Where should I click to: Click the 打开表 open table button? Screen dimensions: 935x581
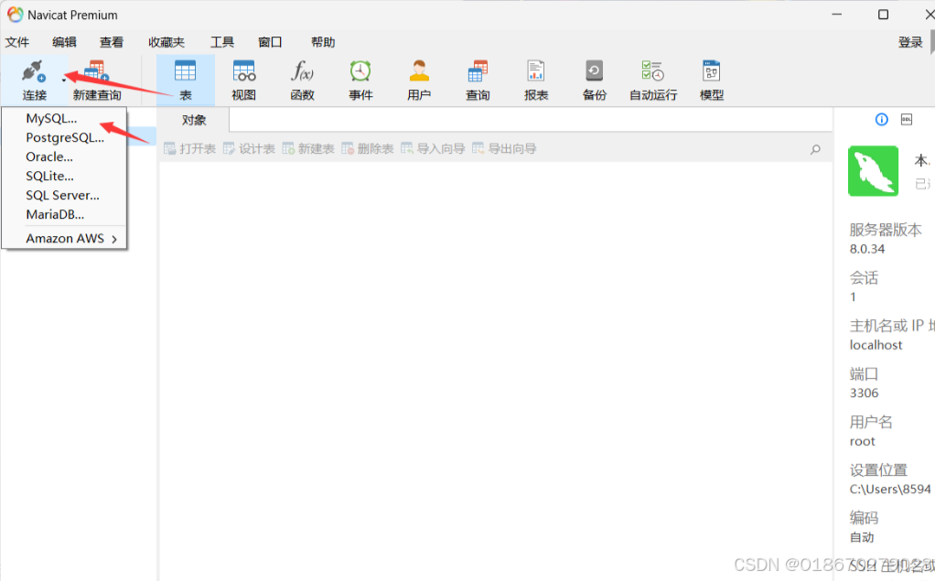pos(189,148)
